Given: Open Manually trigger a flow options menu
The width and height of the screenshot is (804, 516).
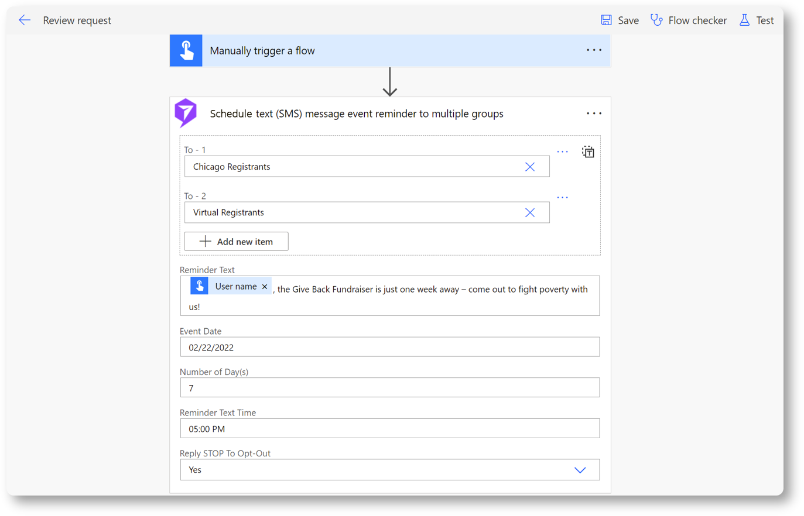Looking at the screenshot, I should [594, 50].
